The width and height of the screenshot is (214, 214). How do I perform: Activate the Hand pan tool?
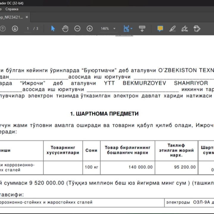(65, 29)
